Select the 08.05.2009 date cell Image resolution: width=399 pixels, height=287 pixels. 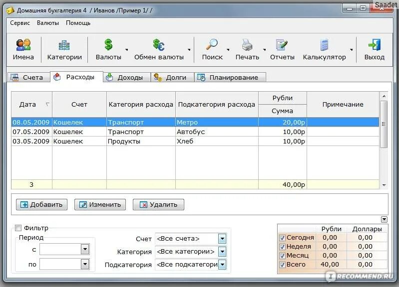tap(32, 122)
